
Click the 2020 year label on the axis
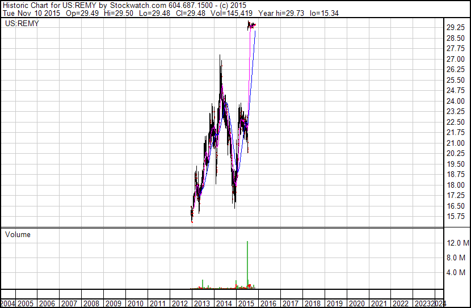coord(356,303)
